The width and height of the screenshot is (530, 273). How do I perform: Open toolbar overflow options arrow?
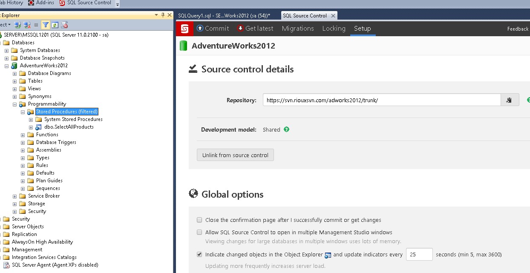[x=117, y=4]
